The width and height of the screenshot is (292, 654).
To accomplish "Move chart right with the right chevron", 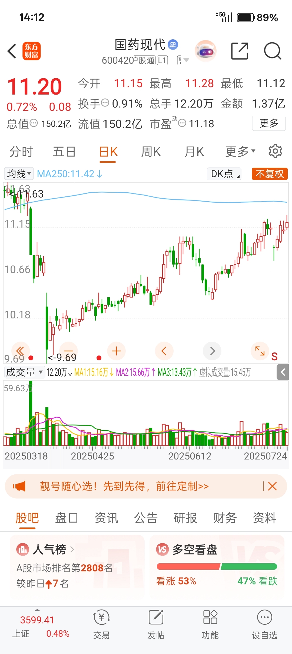I will point(212,351).
